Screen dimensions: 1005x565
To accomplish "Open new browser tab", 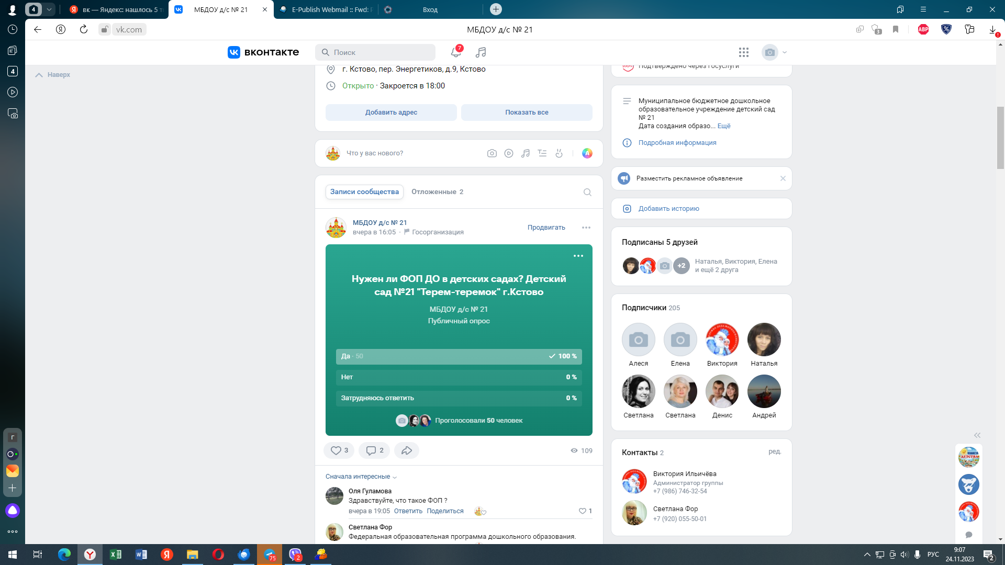I will pos(496,9).
